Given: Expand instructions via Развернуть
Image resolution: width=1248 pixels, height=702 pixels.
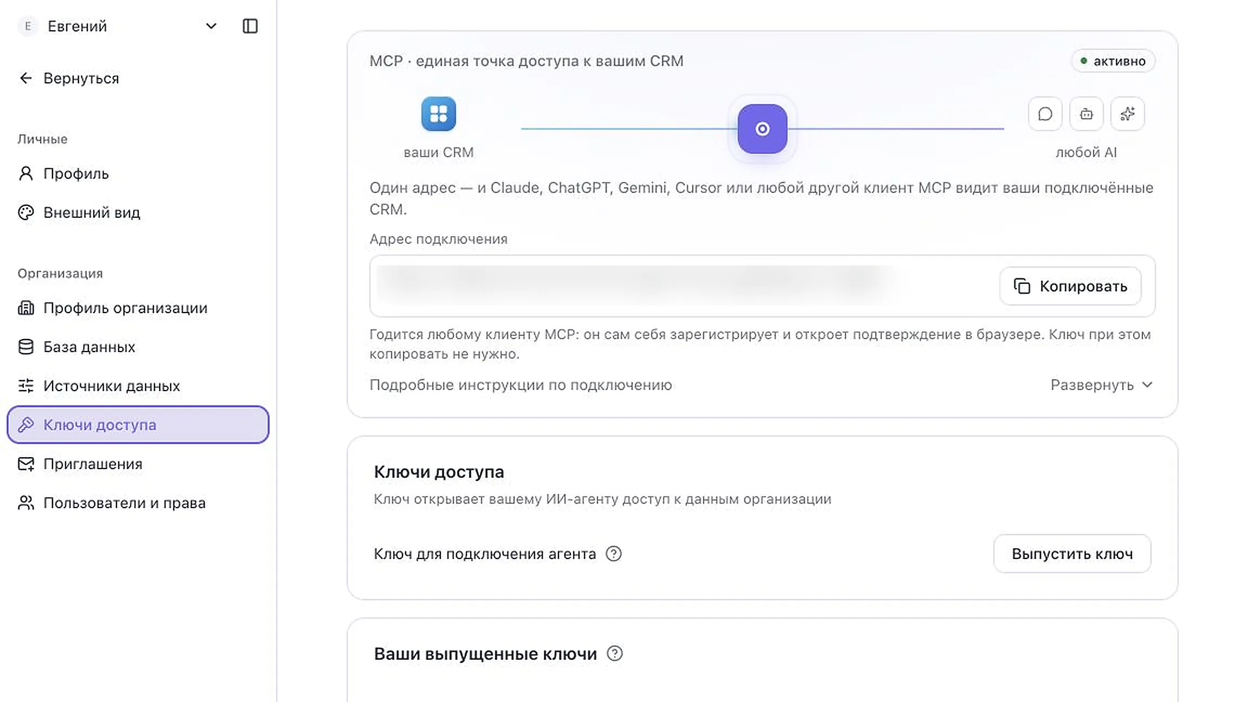Looking at the screenshot, I should (1101, 385).
